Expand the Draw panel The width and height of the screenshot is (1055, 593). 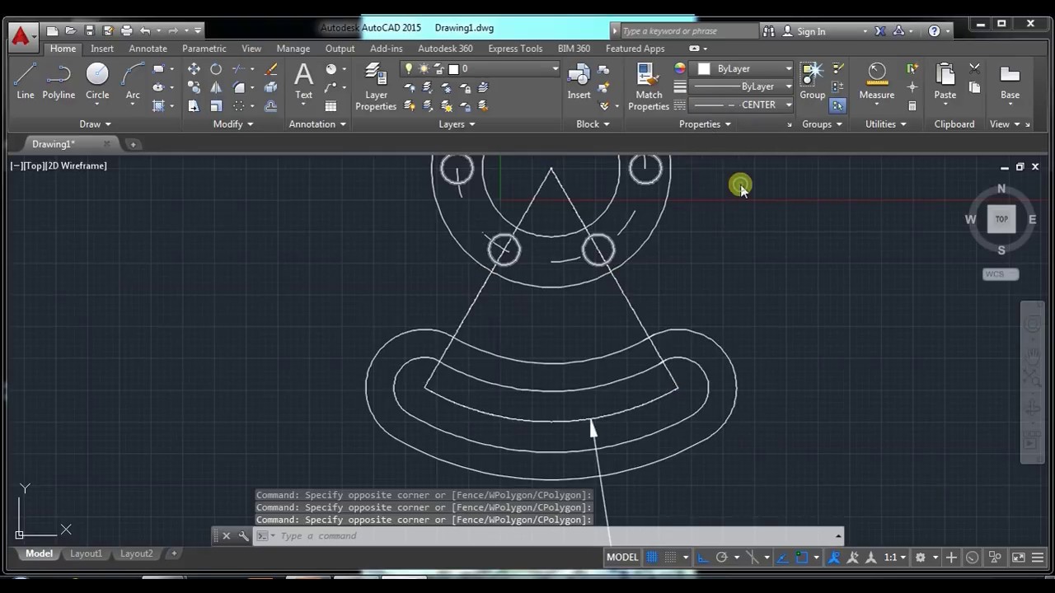(x=95, y=124)
